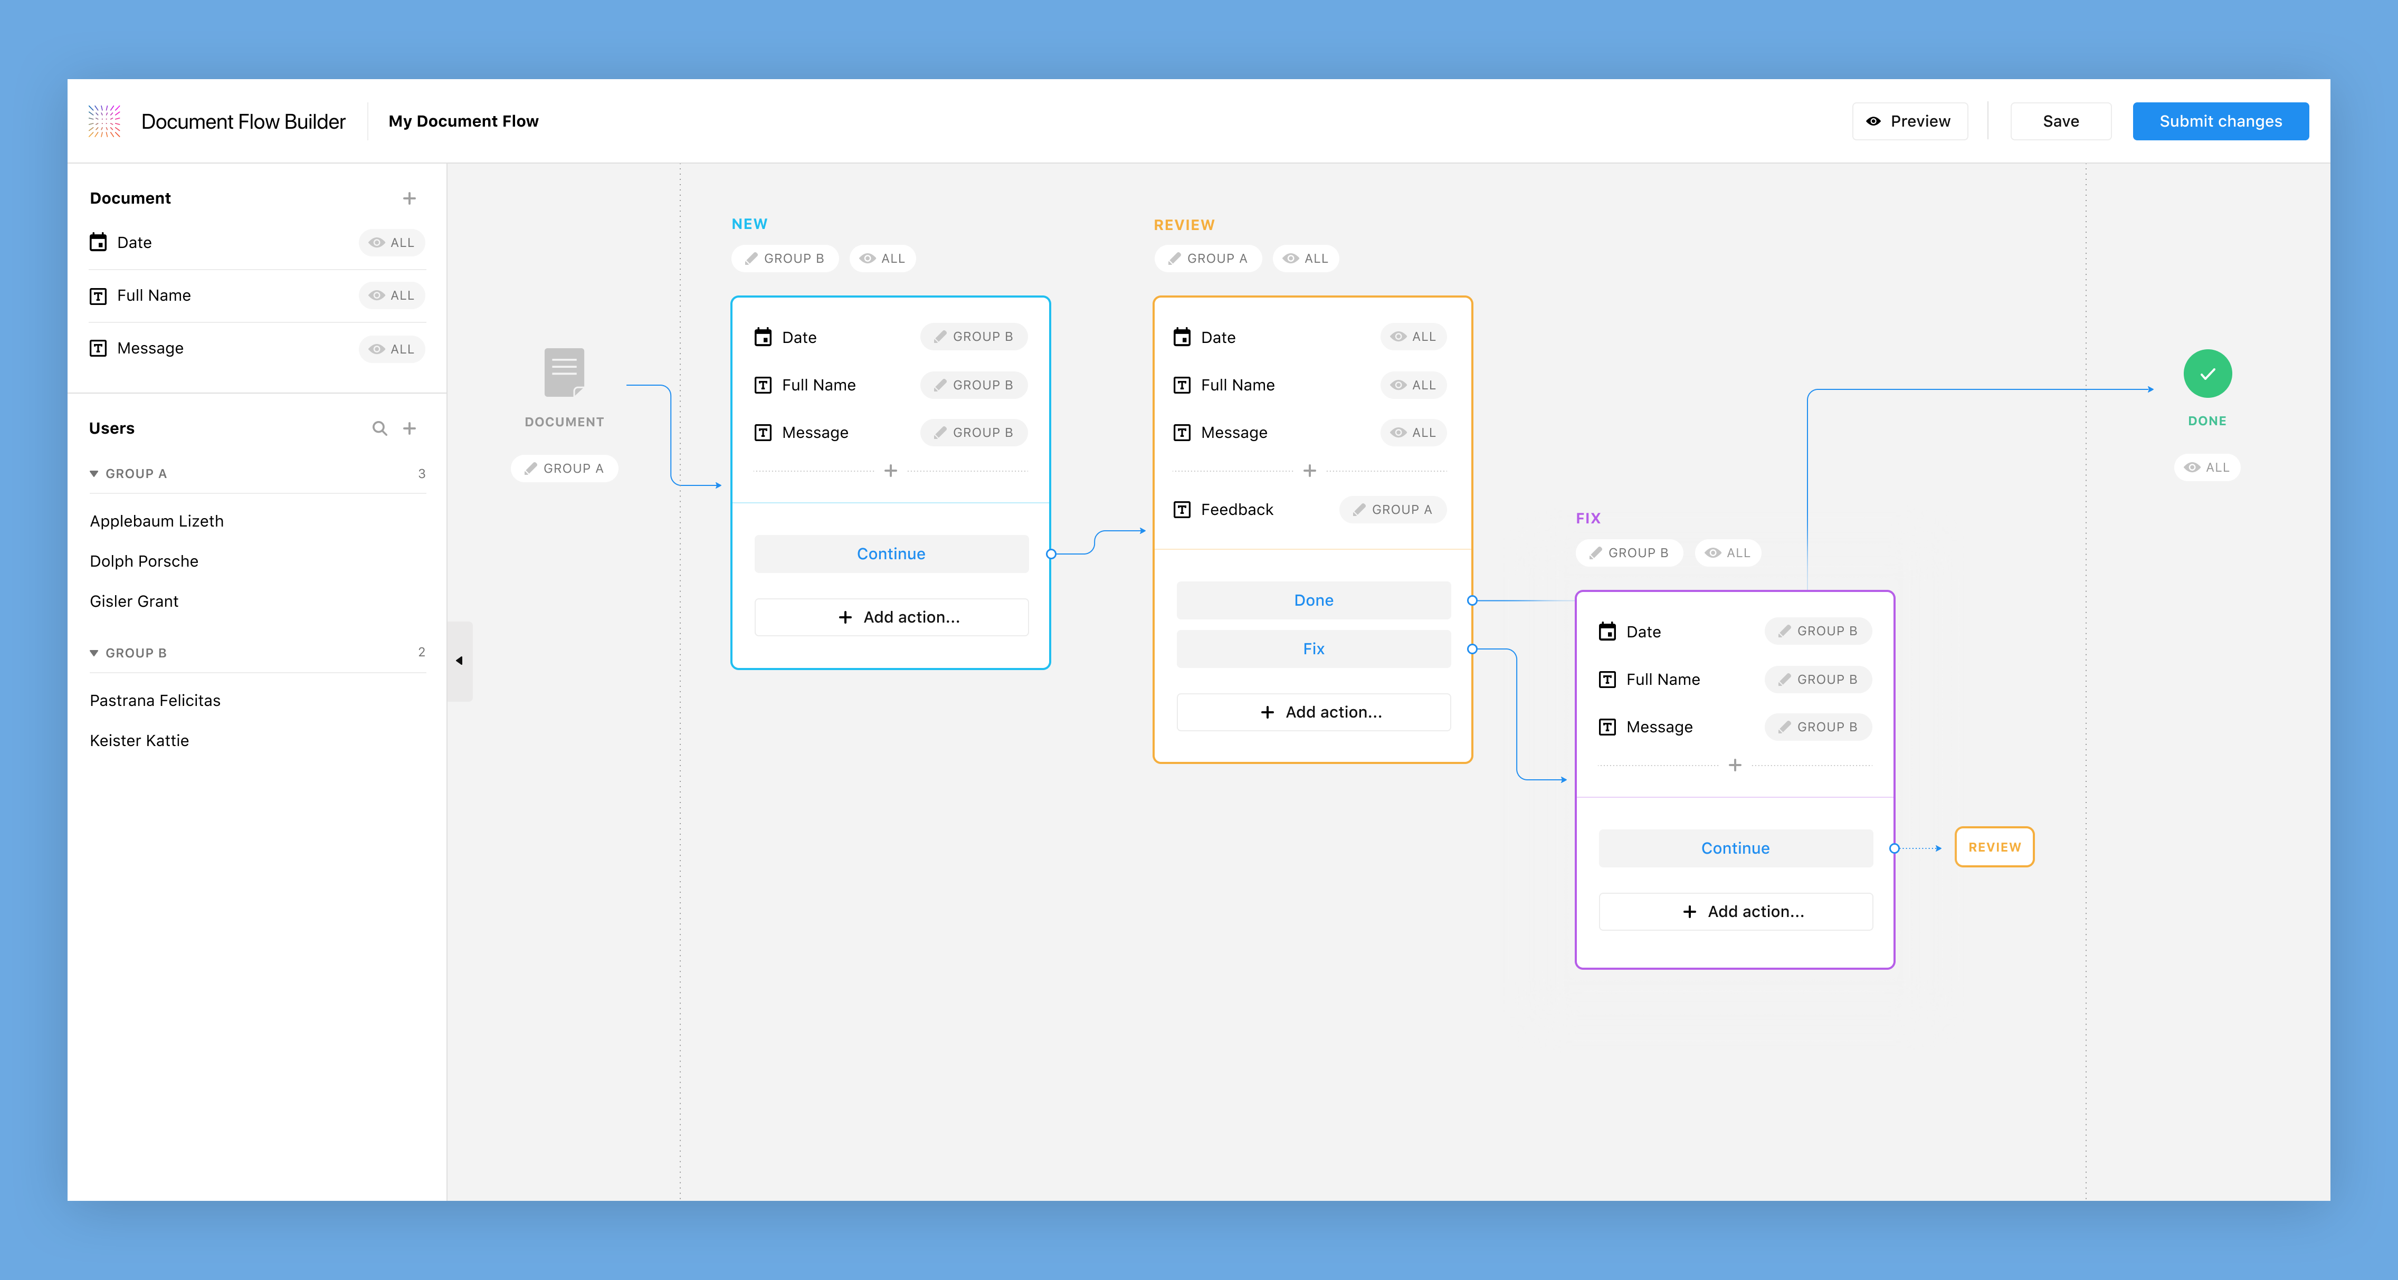Click the GROUP A color tag under DOCUMENT
This screenshot has height=1280, width=2398.
(x=564, y=468)
